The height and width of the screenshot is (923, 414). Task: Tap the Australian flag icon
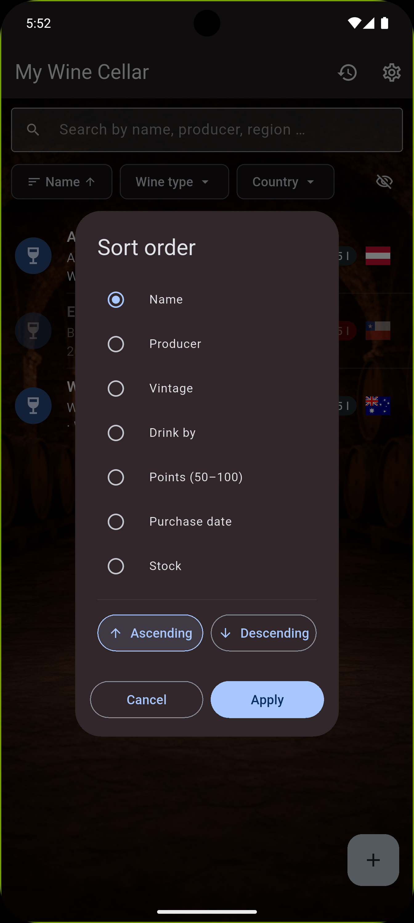[x=378, y=405]
